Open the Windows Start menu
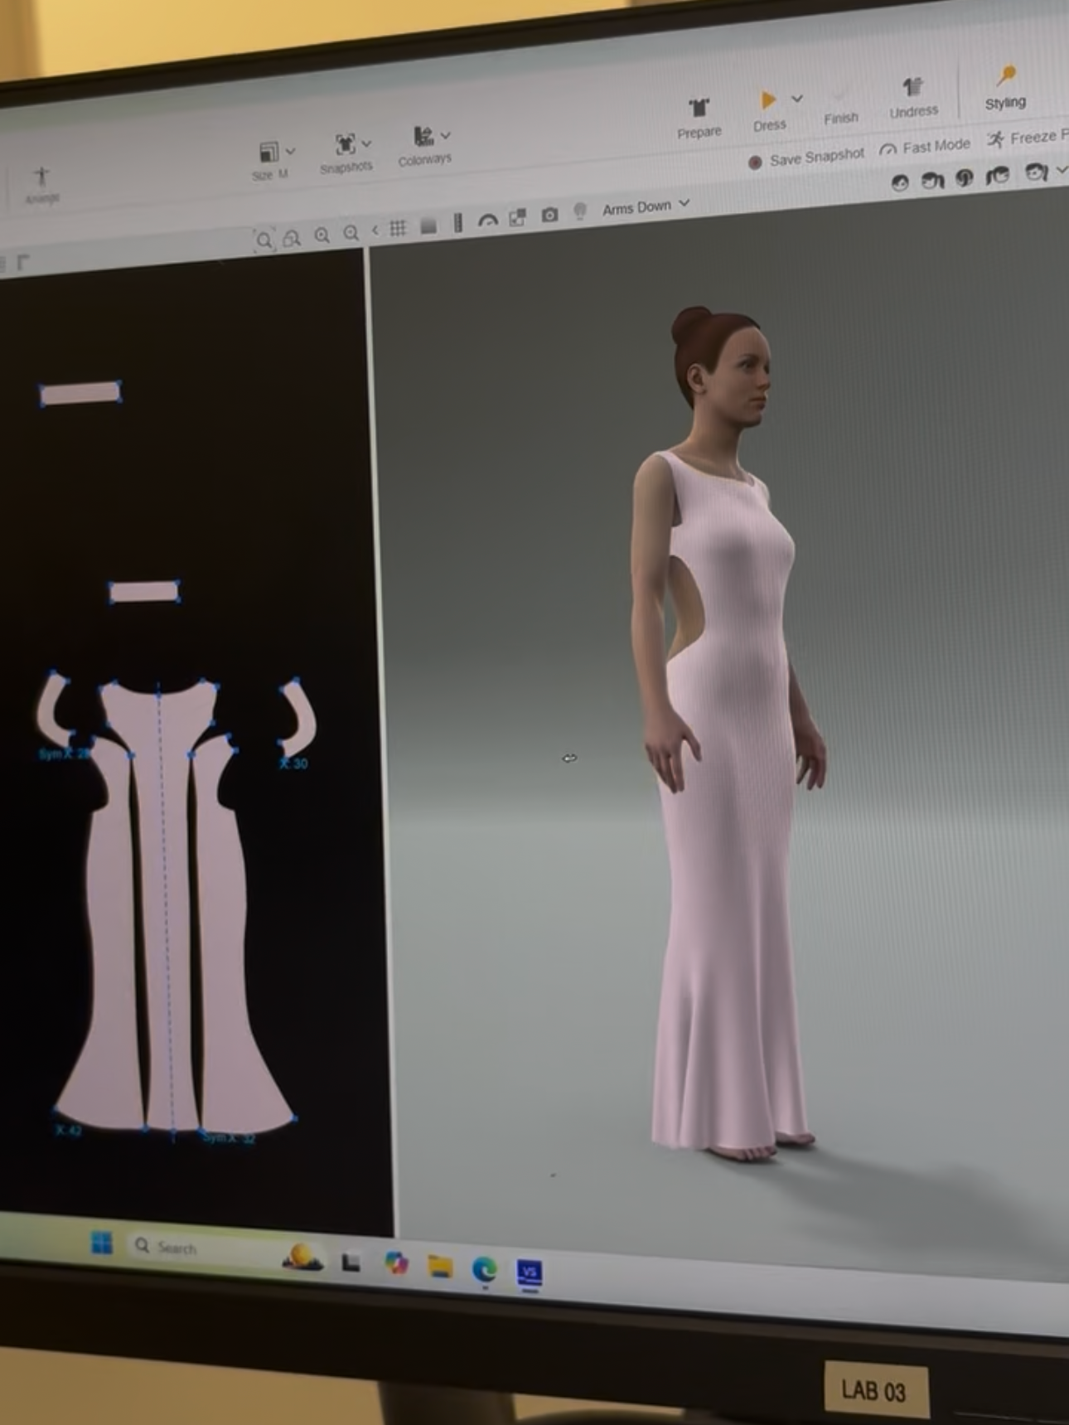1069x1425 pixels. [102, 1243]
